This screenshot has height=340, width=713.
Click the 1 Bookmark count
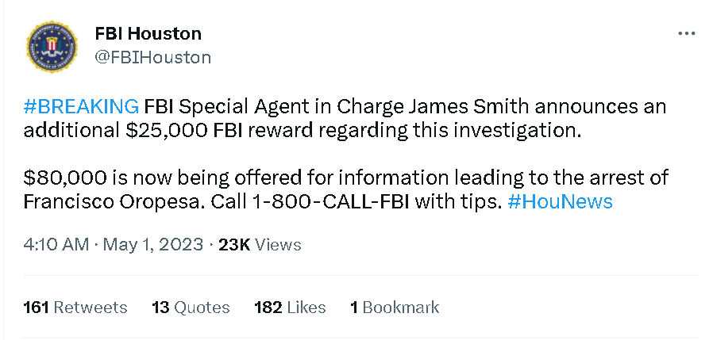395,308
